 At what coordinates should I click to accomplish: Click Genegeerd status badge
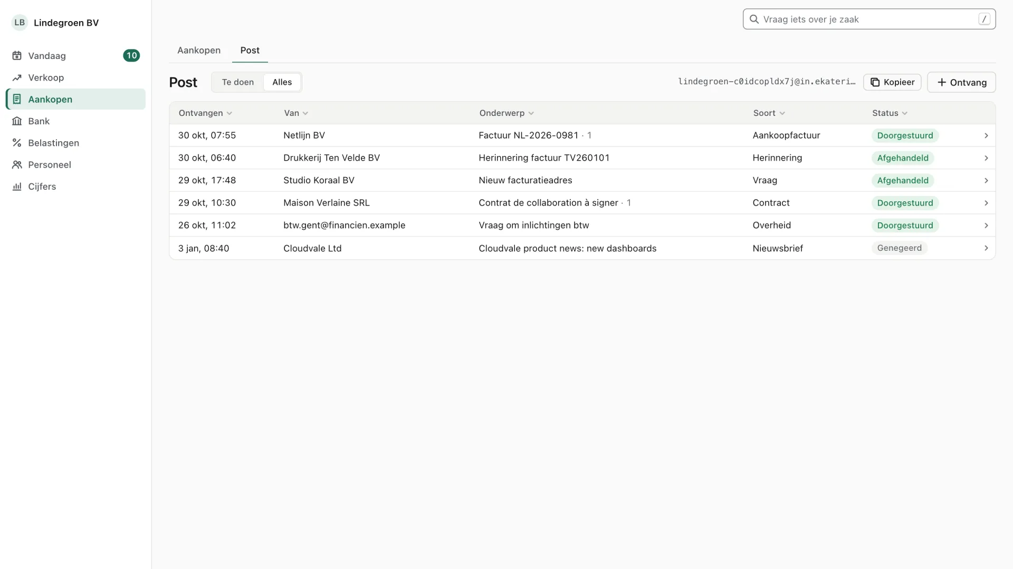click(x=899, y=248)
